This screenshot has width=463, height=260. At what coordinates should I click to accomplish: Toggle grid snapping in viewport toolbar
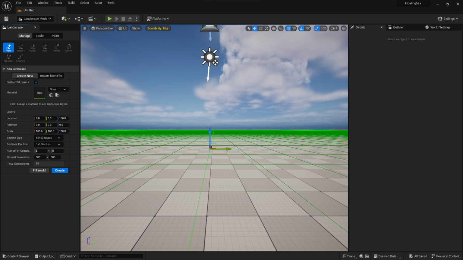click(x=288, y=28)
